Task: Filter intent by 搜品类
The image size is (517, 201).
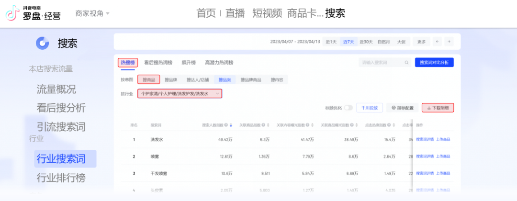Action: pyautogui.click(x=225, y=80)
